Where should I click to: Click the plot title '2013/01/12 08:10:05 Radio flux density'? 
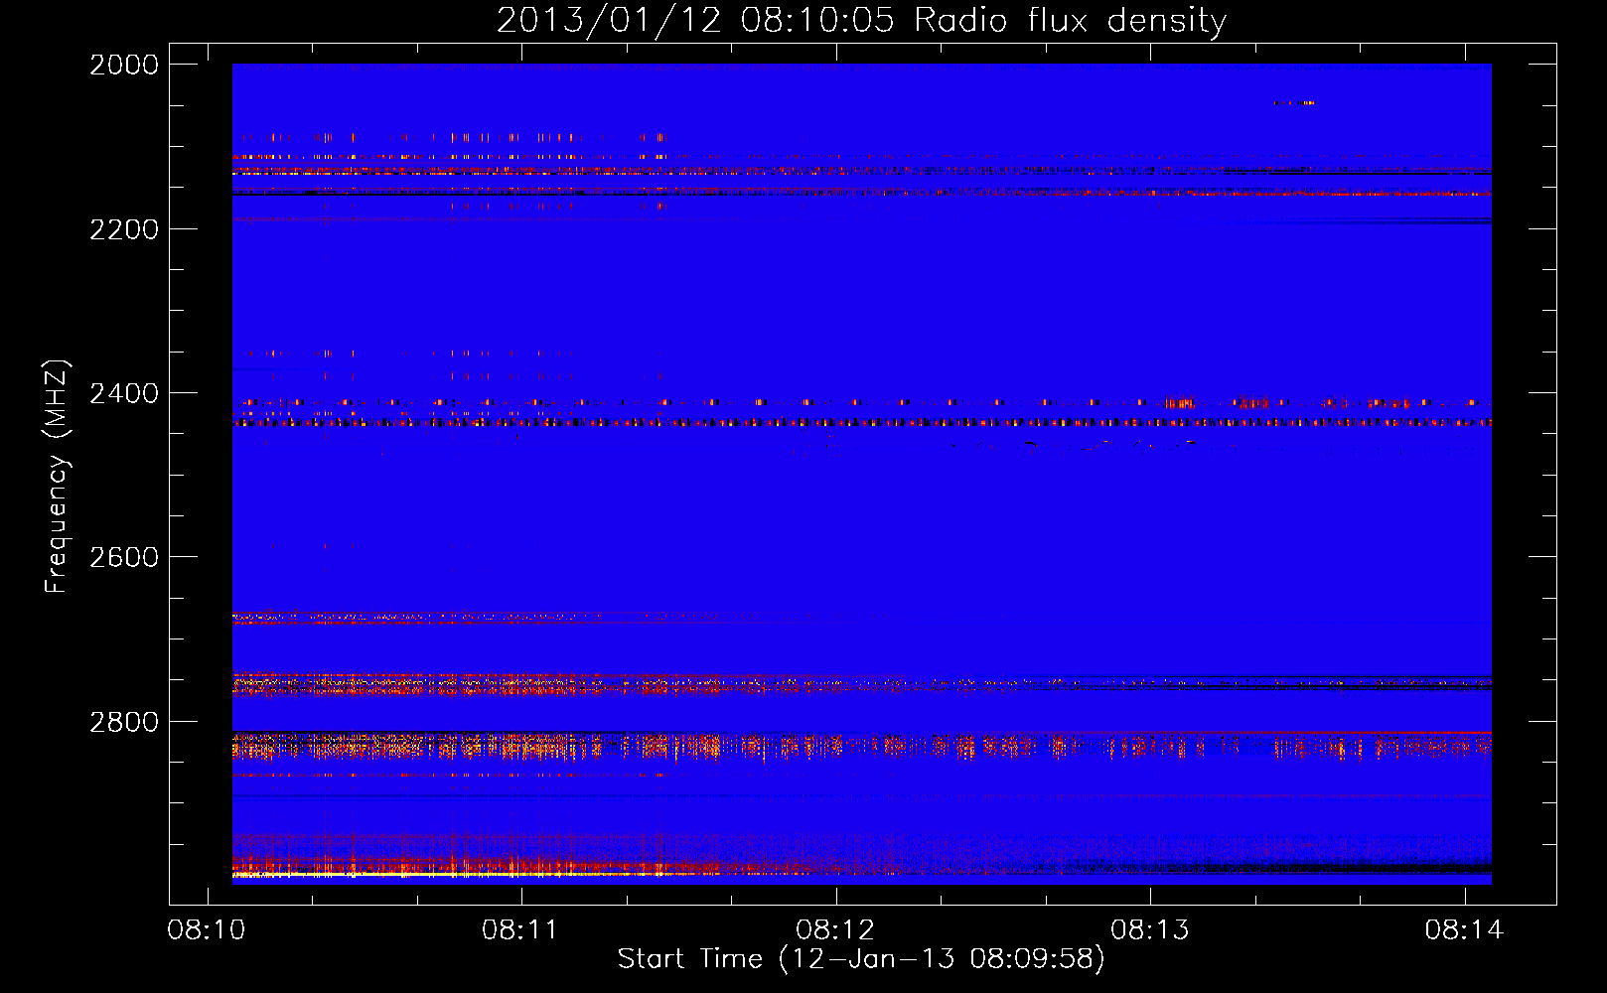(x=861, y=21)
